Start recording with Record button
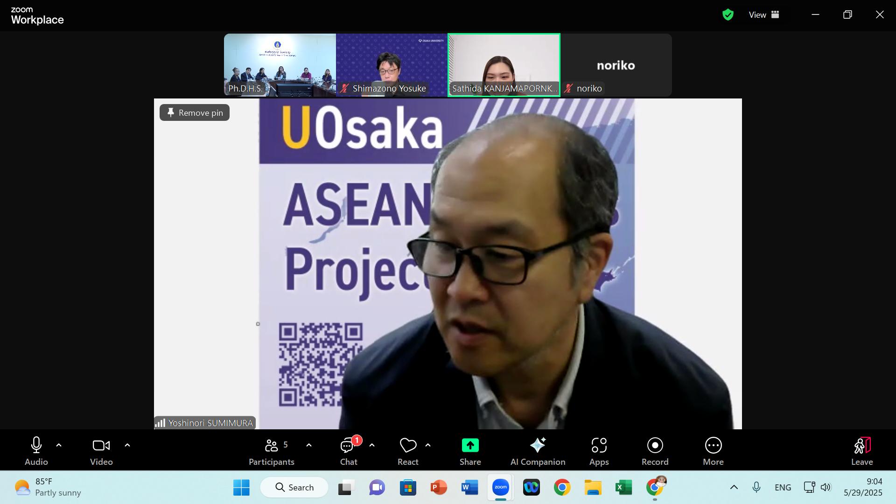Screen dimensions: 896x504 click(x=655, y=451)
